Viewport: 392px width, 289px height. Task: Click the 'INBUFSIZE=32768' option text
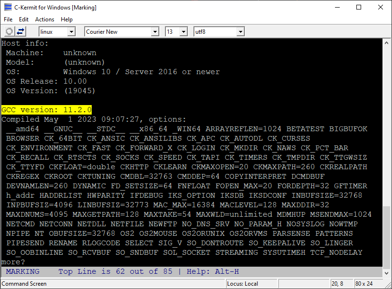click(327, 195)
